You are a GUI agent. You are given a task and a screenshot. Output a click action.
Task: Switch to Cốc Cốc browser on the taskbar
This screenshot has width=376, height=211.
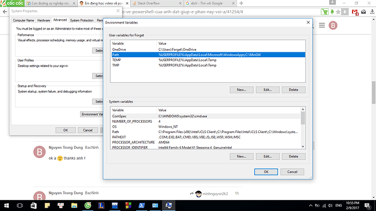[x=88, y=206]
